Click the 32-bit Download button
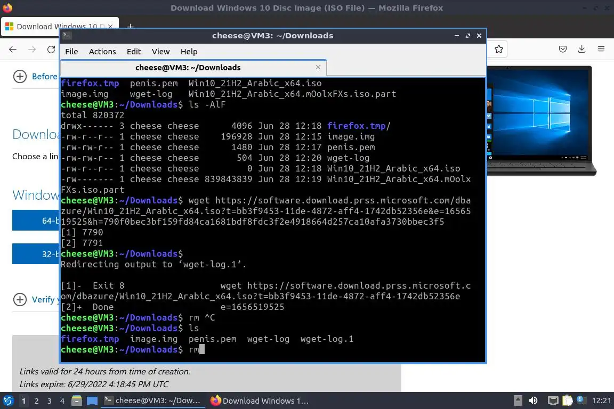 point(36,254)
